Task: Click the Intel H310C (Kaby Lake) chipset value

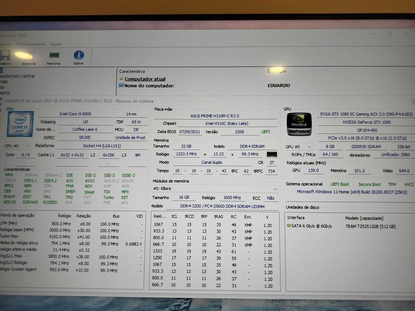Action: pos(226,124)
